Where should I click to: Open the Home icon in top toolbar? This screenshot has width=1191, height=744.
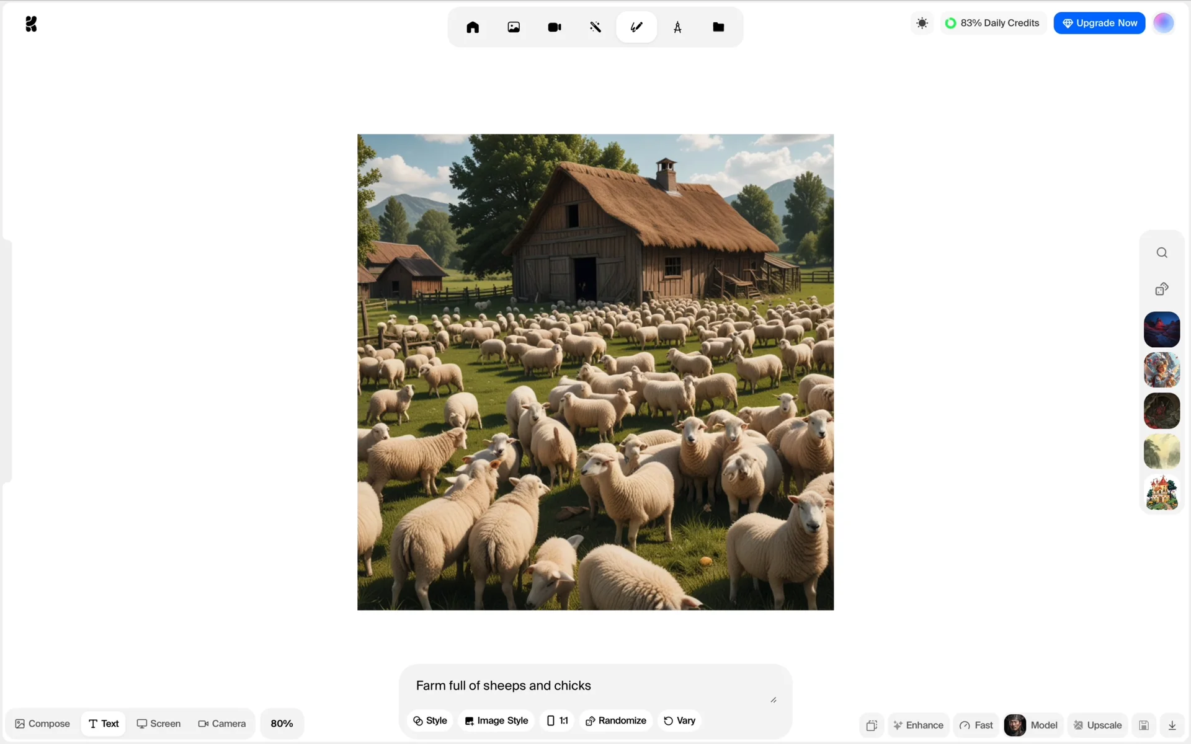(x=473, y=27)
